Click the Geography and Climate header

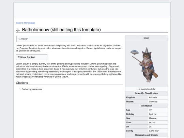pos(147,135)
